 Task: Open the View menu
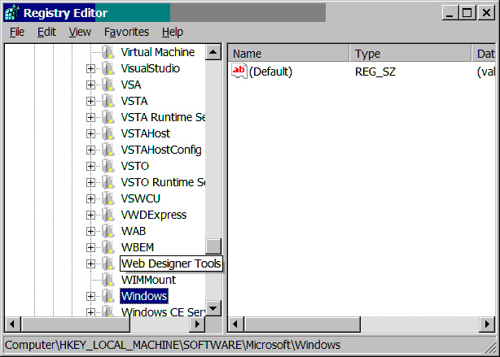[x=80, y=32]
